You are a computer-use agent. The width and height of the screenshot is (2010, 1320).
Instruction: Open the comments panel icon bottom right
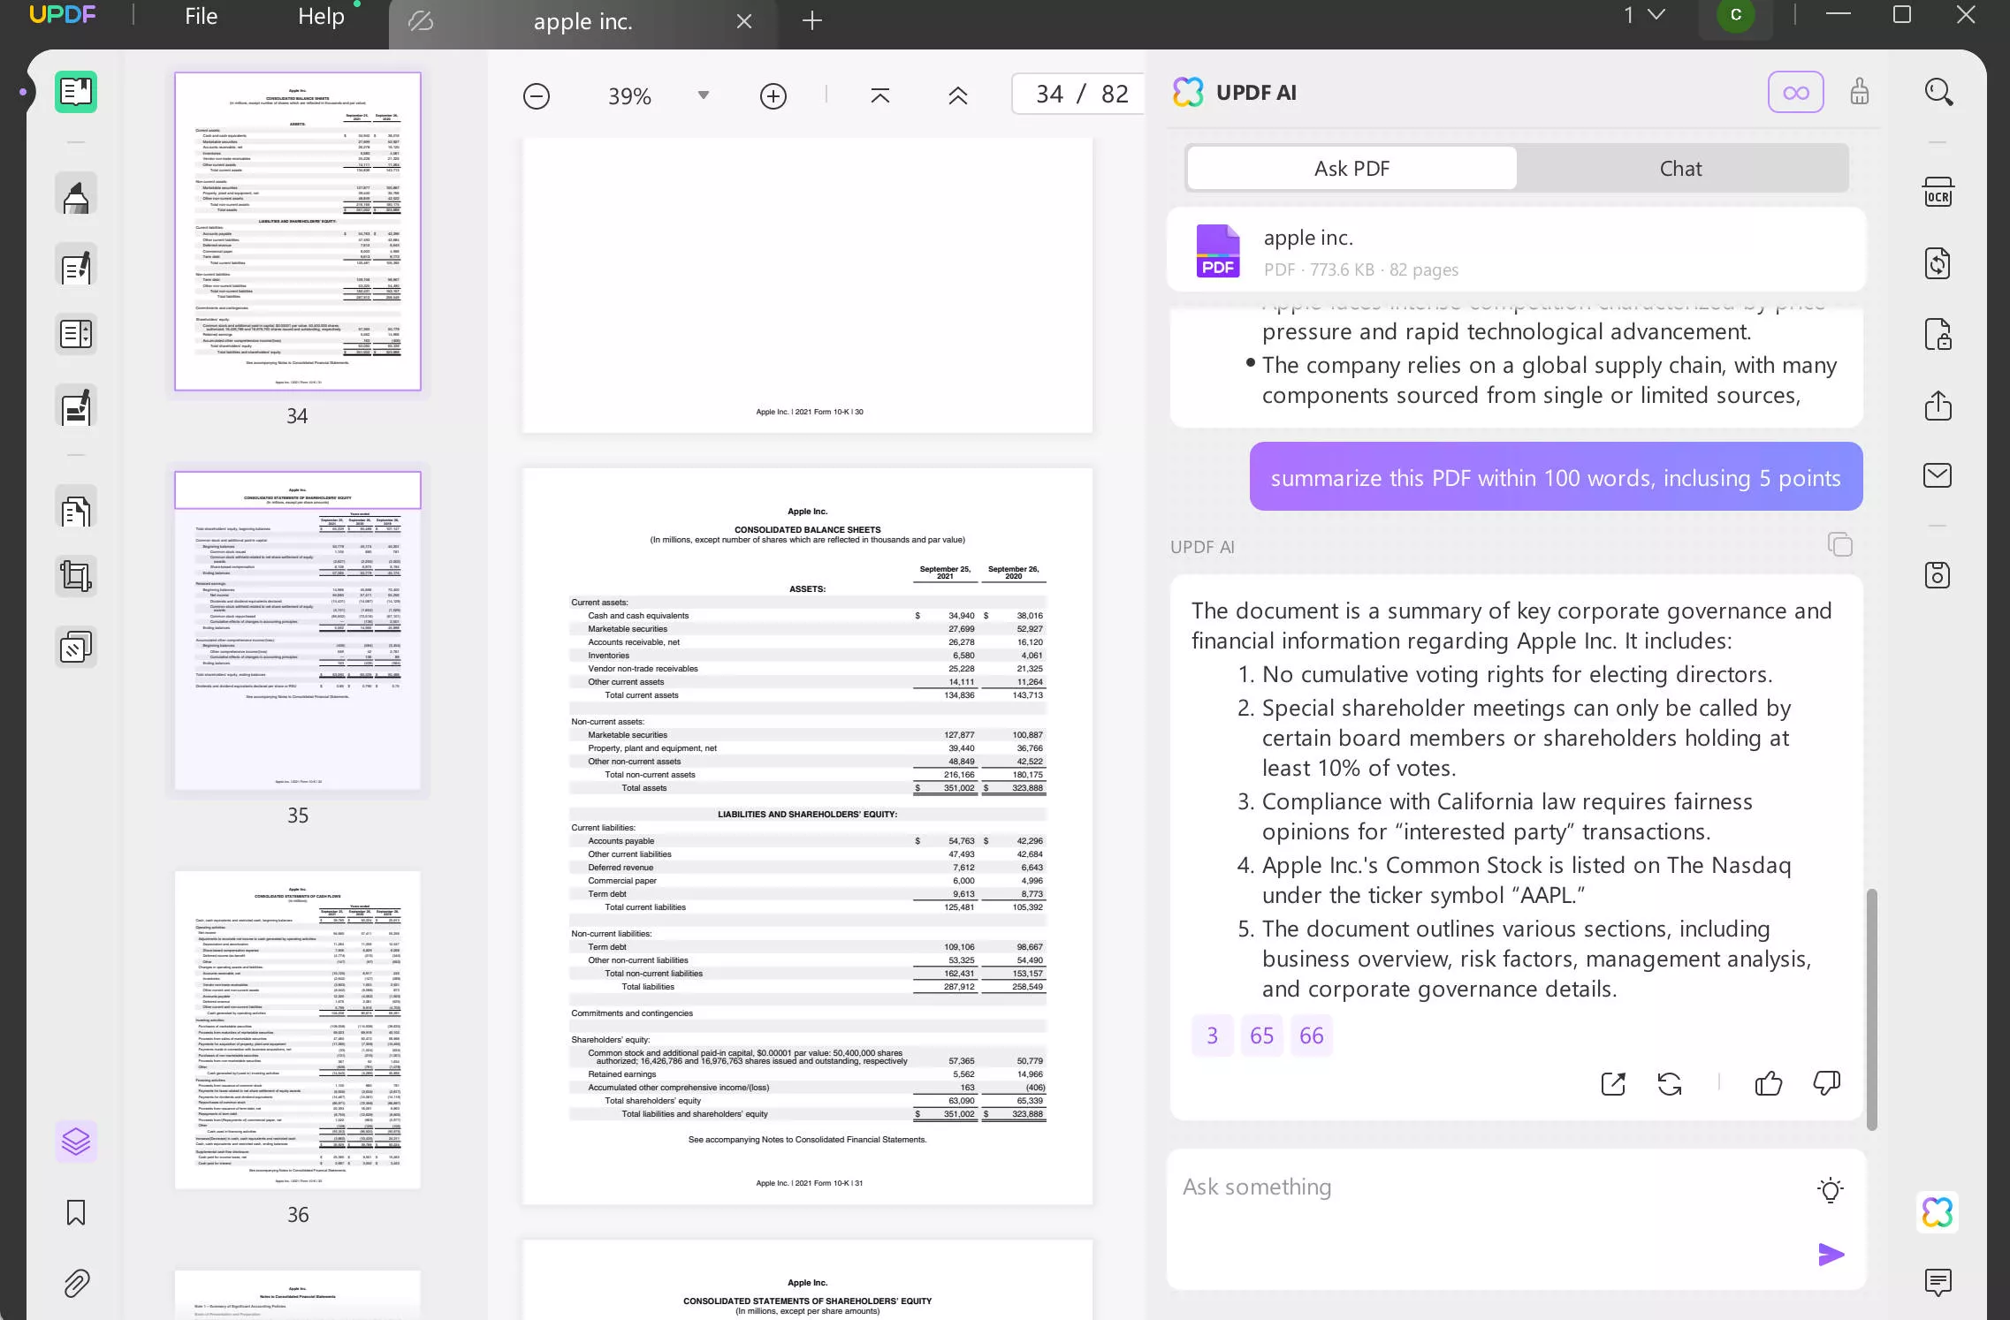pyautogui.click(x=1938, y=1282)
